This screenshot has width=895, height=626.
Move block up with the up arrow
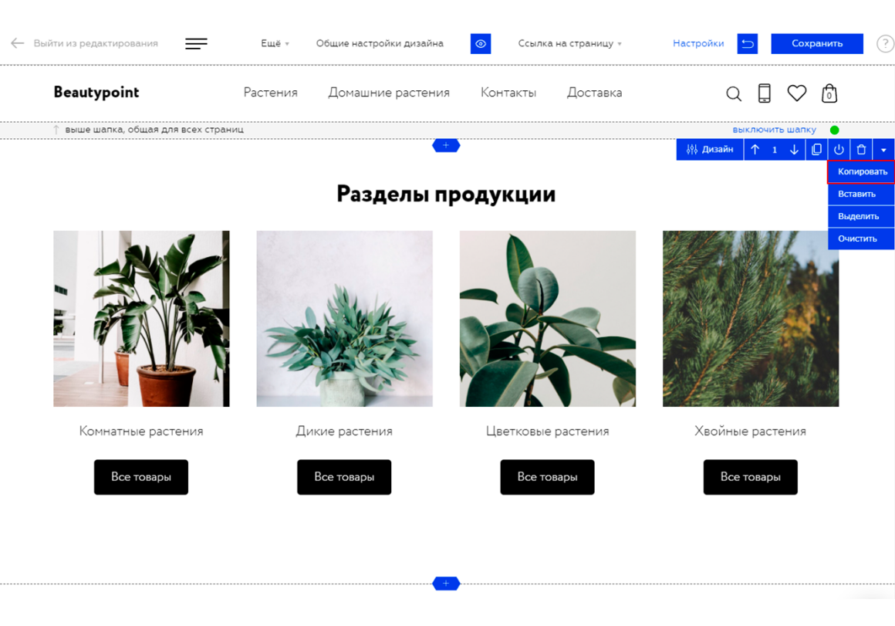point(755,150)
